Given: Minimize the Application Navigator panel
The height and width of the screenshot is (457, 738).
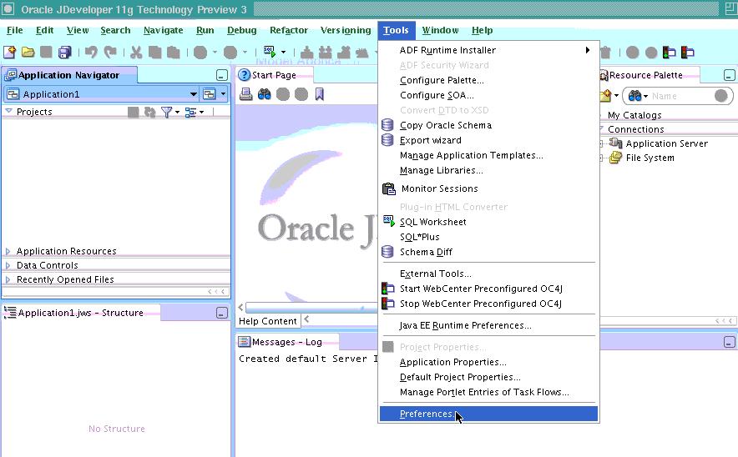Looking at the screenshot, I should point(222,75).
